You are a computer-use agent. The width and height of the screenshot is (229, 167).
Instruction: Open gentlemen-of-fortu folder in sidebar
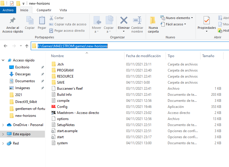tap(30, 109)
